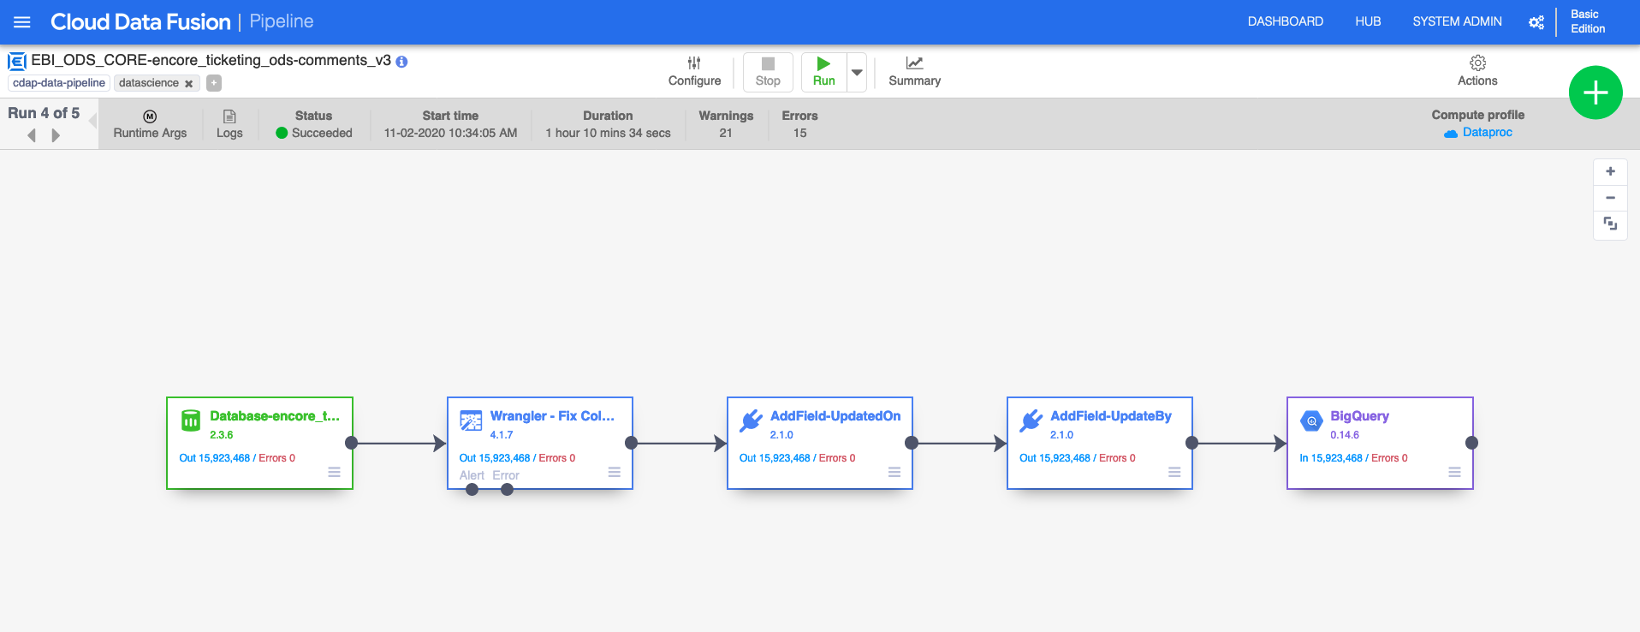Zoom in on the pipeline canvas

coord(1610,171)
